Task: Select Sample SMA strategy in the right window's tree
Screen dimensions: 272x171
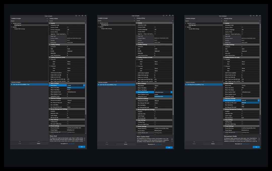Action: pyautogui.click(x=194, y=29)
